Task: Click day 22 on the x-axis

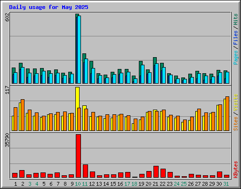Action: tap(162, 184)
